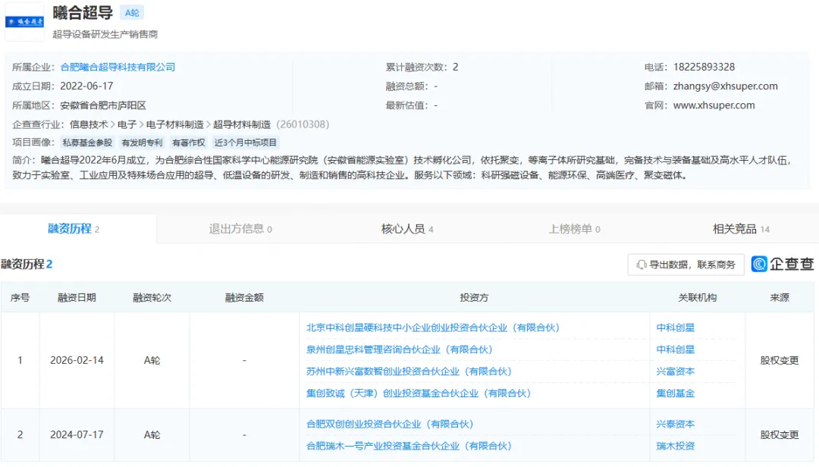Open the 集创基金 institution link

pos(676,393)
